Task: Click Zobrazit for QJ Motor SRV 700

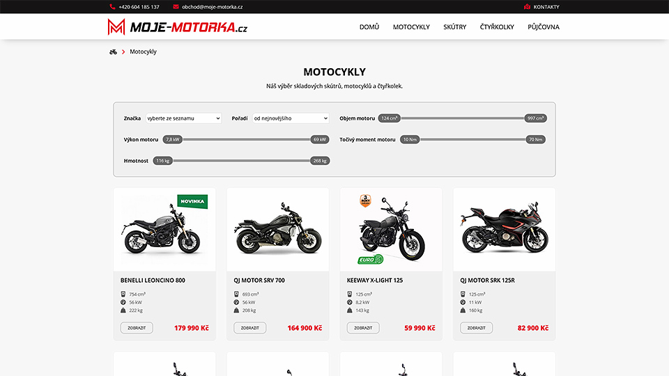Action: 249,328
